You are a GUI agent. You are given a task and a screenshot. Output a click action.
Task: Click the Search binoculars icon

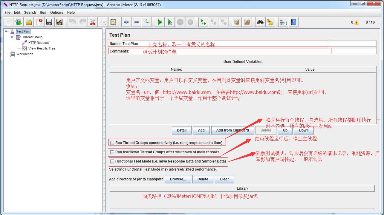point(260,22)
